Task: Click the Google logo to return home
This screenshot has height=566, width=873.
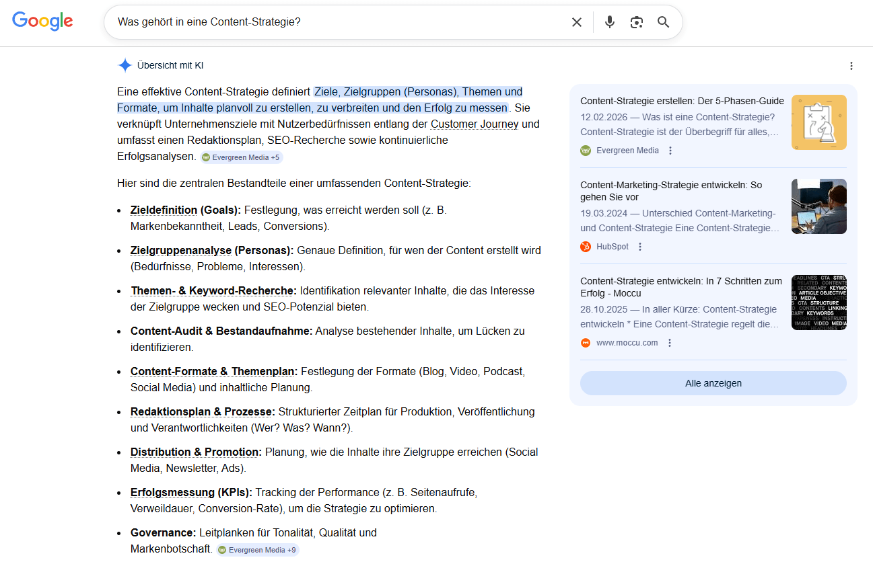Action: [42, 21]
